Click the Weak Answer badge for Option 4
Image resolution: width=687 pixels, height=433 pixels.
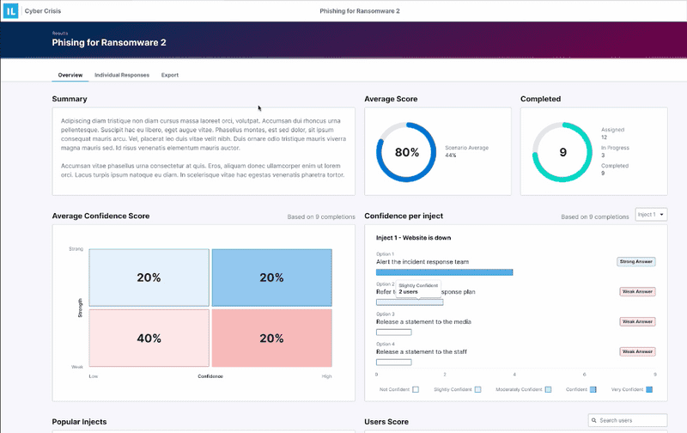(637, 351)
